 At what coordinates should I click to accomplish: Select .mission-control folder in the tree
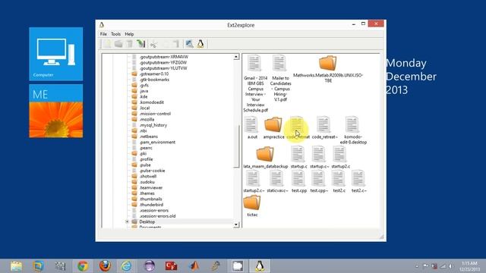(155, 114)
